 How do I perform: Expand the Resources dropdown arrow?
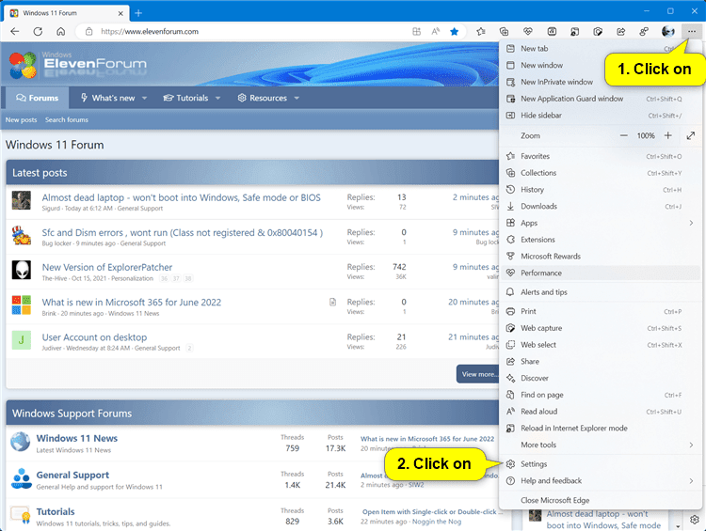297,98
